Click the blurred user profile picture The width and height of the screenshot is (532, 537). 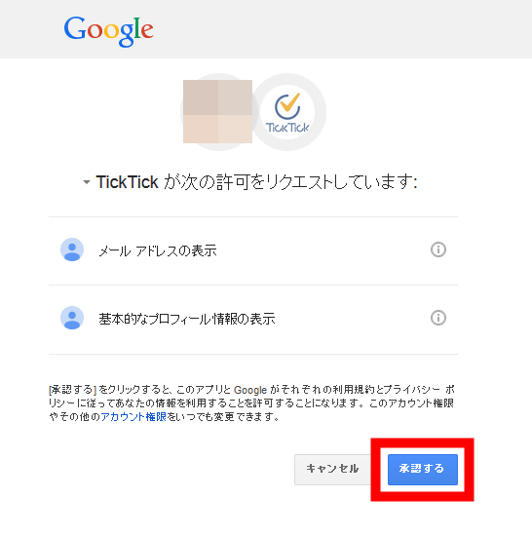[217, 111]
